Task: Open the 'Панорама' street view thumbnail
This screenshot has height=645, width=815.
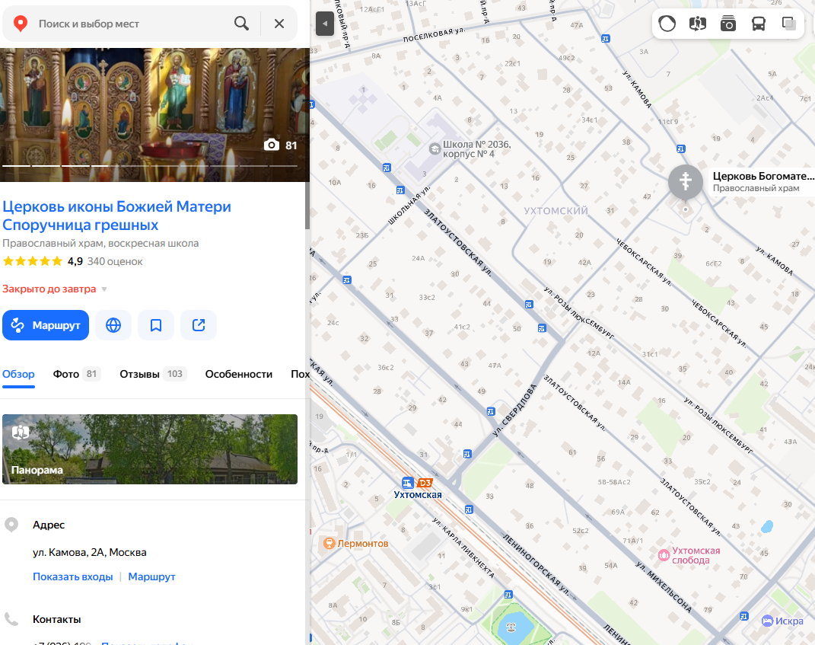Action: 150,449
